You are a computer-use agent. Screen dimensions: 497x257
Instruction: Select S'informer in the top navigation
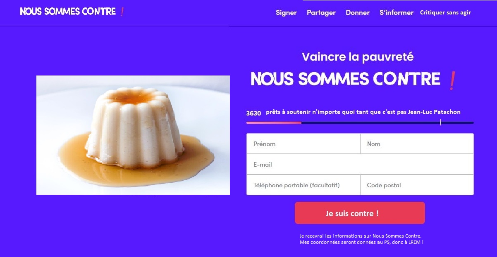click(x=397, y=13)
